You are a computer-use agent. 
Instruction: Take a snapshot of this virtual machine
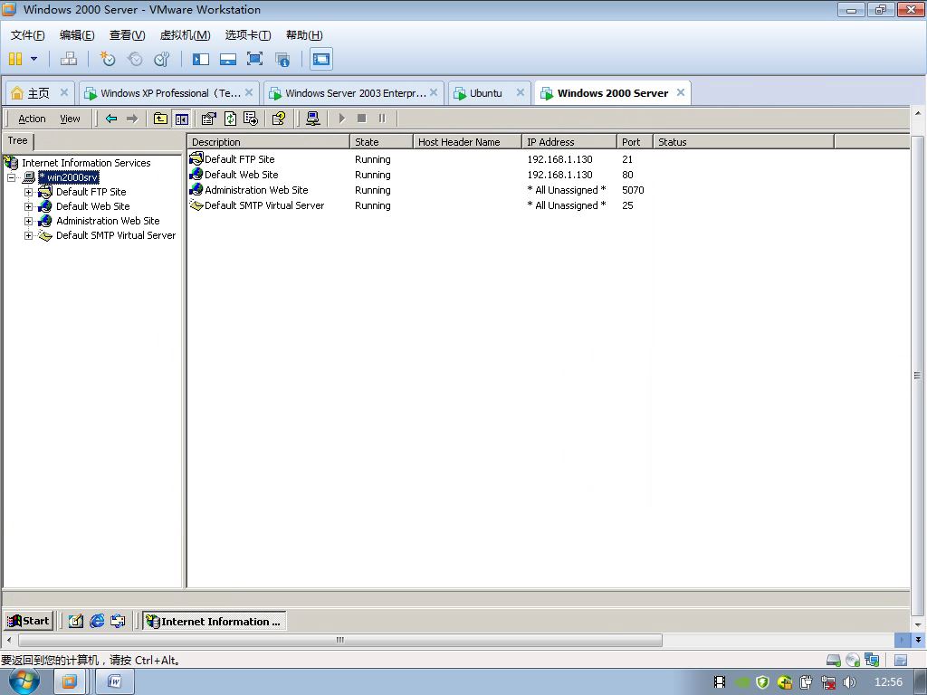pos(107,59)
